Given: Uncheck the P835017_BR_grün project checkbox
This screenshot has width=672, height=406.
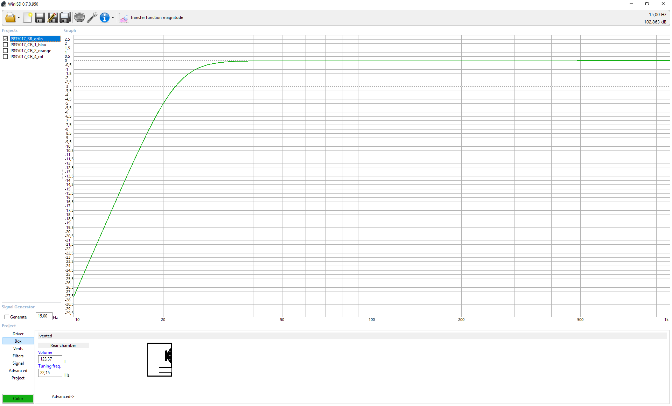Looking at the screenshot, I should (x=6, y=39).
